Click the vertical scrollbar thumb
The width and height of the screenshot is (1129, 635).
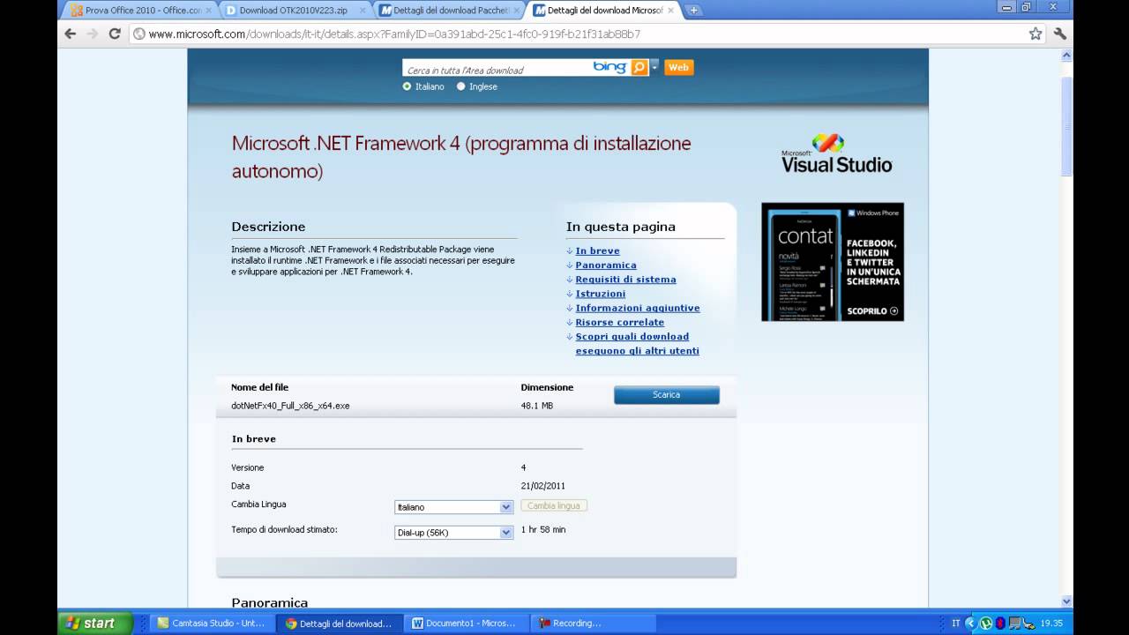click(1066, 126)
